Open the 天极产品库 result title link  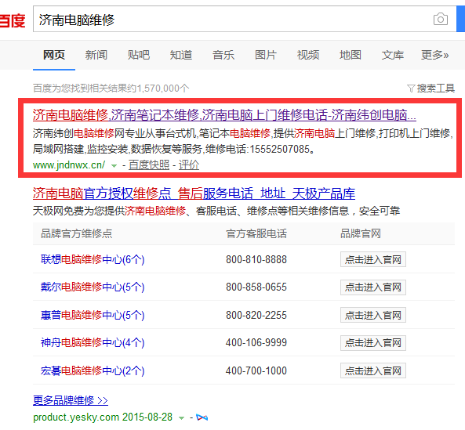click(194, 193)
